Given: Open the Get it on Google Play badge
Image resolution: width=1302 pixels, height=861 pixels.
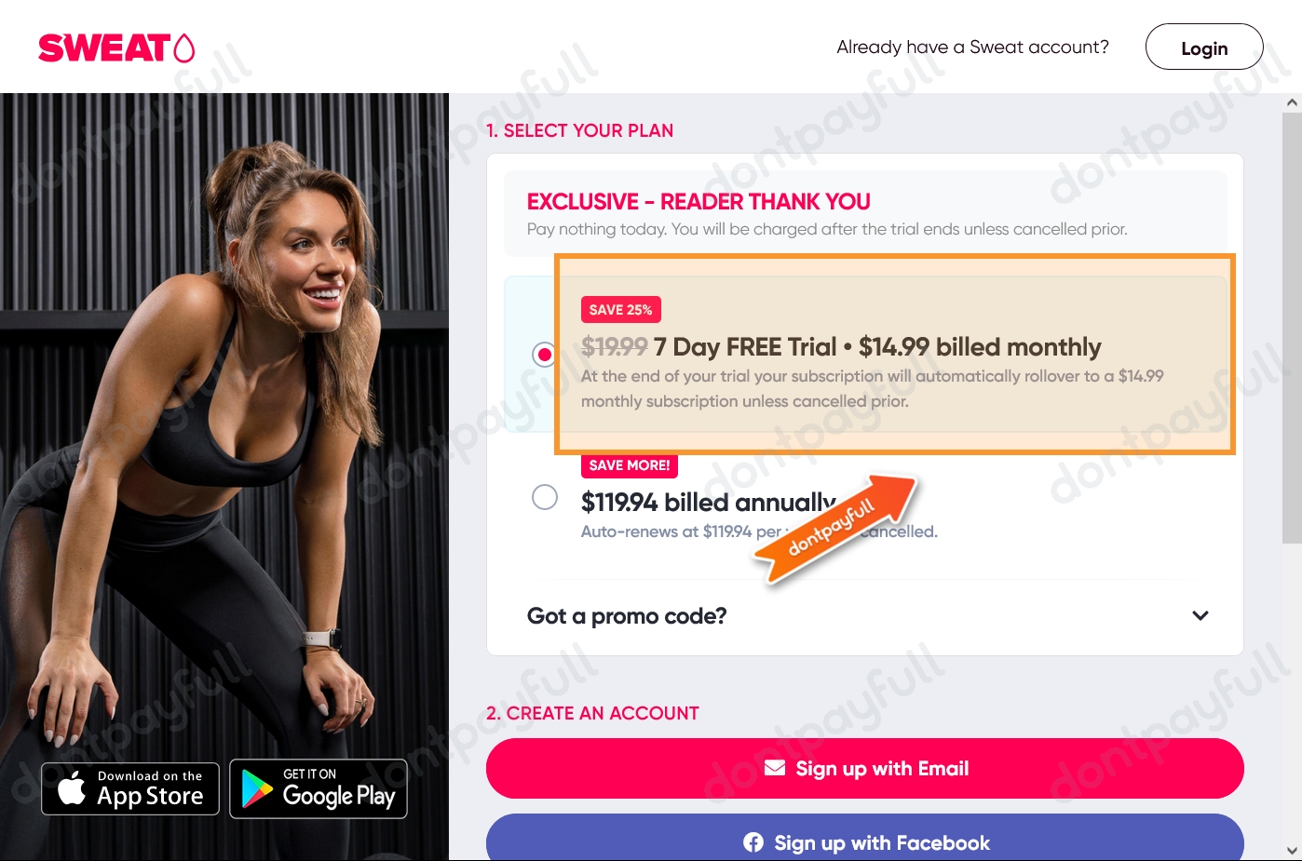Looking at the screenshot, I should [x=319, y=788].
